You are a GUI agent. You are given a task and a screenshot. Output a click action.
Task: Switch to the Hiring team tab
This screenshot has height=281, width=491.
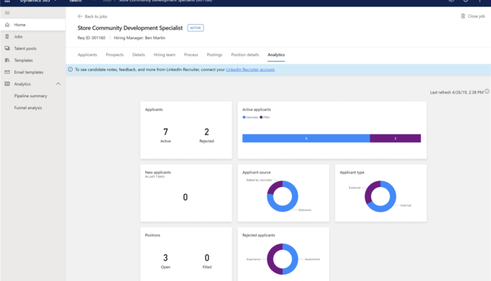(164, 55)
